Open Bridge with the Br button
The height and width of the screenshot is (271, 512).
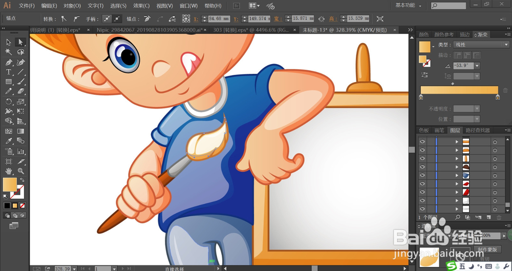point(237,6)
